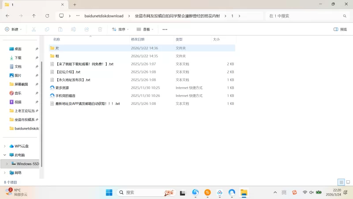This screenshot has width=353, height=199.
Task: Click the Rename icon in toolbar
Action: point(74,29)
